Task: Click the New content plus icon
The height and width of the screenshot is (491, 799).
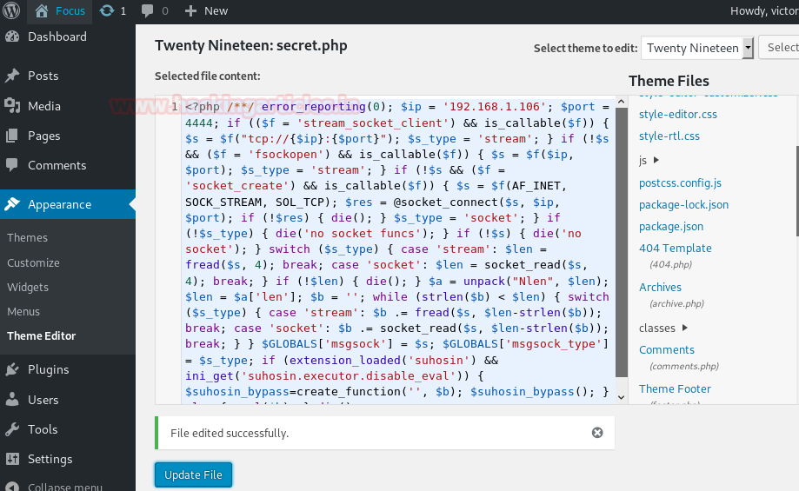Action: pyautogui.click(x=190, y=11)
